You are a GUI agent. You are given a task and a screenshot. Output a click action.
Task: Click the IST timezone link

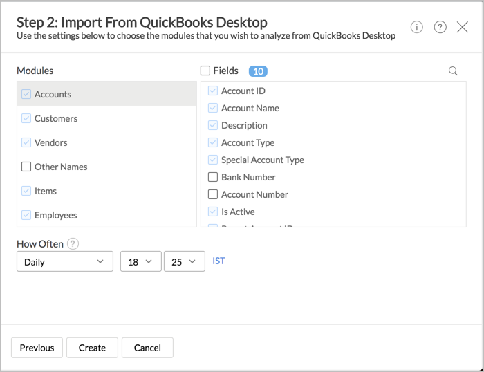click(x=218, y=261)
